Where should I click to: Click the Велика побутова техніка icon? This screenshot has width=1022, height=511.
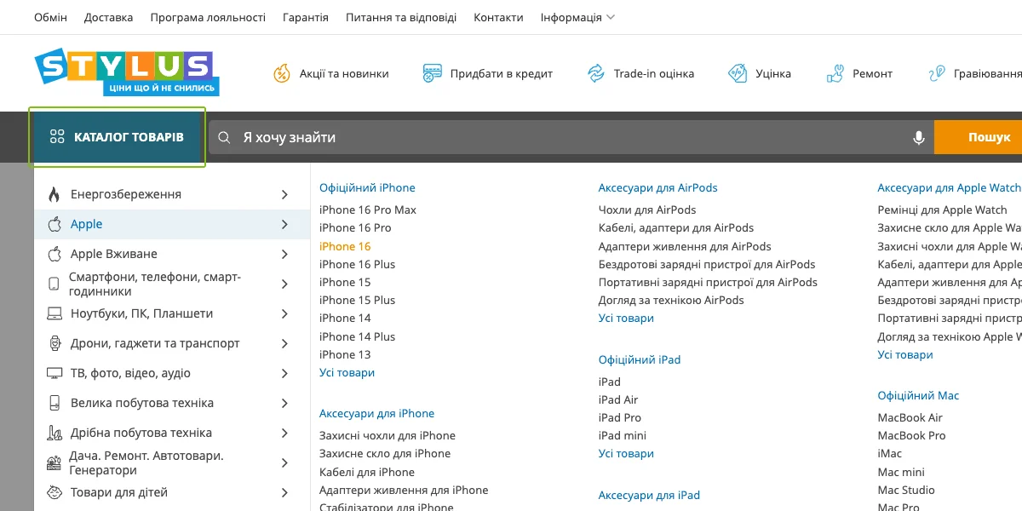(x=55, y=403)
